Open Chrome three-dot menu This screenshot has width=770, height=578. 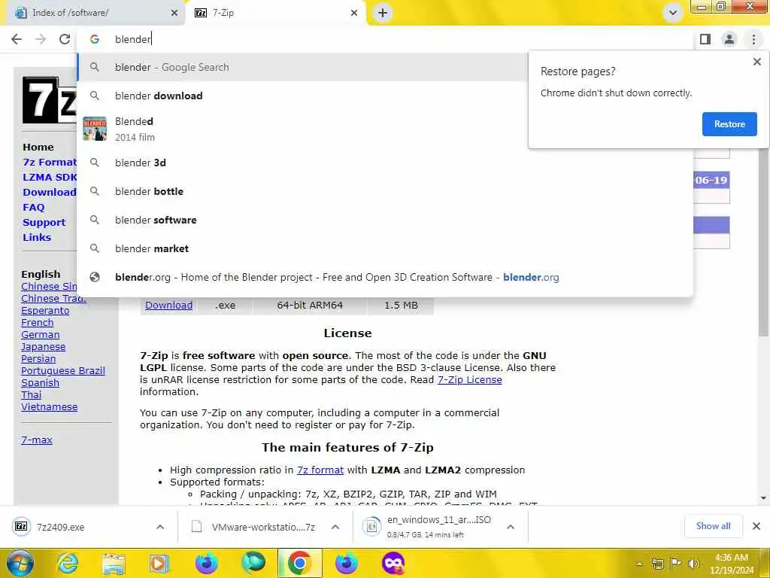(753, 39)
